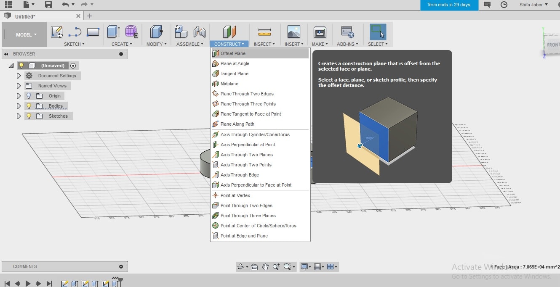The image size is (560, 287).
Task: Play the timeline
Action: (x=28, y=284)
